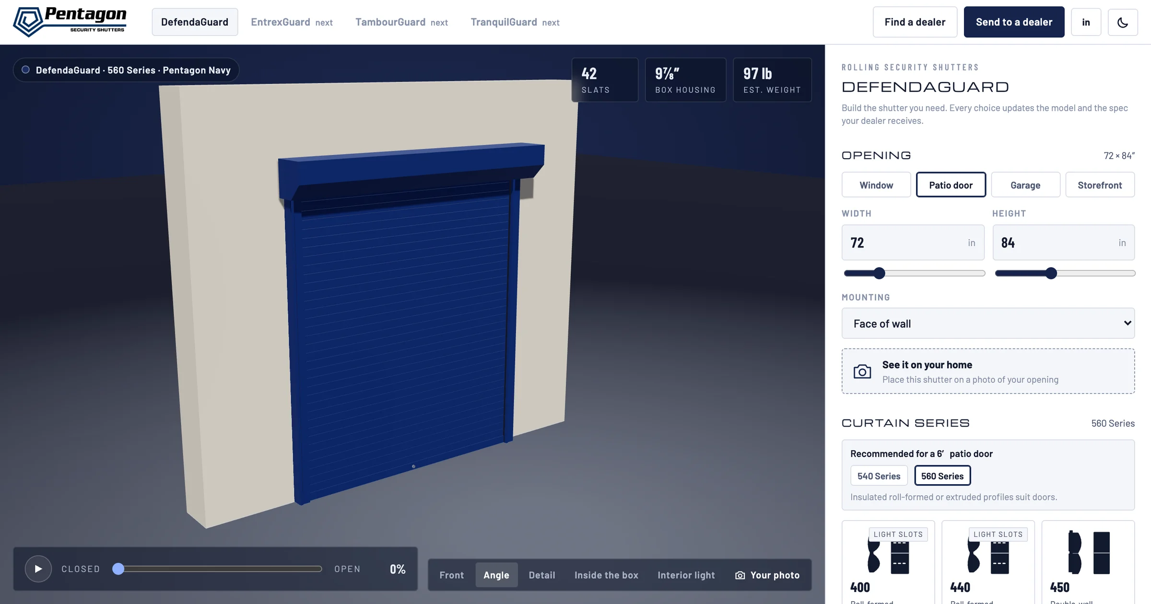1151x604 pixels.
Task: Switch units using the 'in' toggle
Action: click(1086, 22)
